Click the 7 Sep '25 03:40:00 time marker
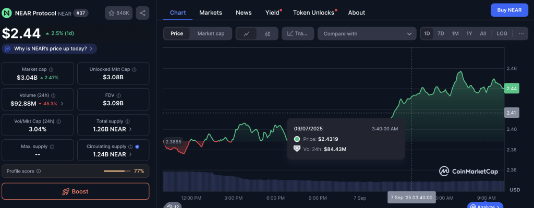The width and height of the screenshot is (534, 208). pos(411,198)
